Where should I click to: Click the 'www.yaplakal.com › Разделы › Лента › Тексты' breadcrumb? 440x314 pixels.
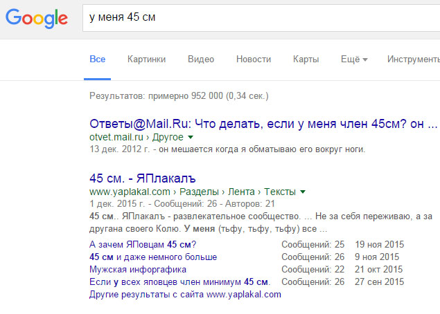point(193,192)
